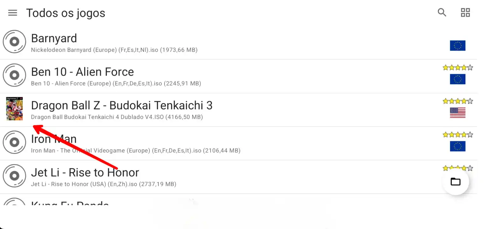Tap the Ben 10 disc icon
Viewport: 484px width, 229px height.
[x=14, y=75]
